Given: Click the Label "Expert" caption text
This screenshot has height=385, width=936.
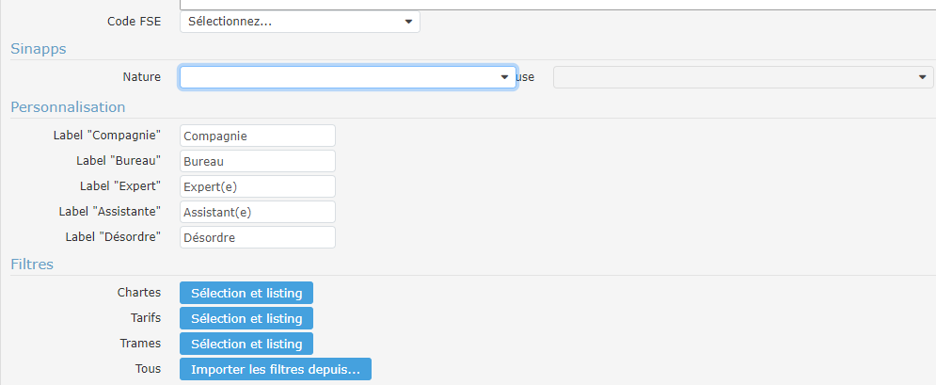Looking at the screenshot, I should 120,187.
